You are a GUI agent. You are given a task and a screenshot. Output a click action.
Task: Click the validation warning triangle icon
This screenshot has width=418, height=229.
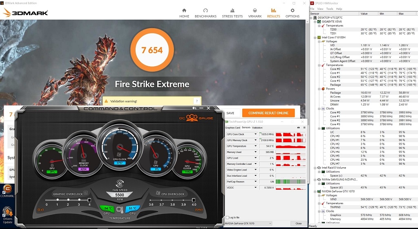point(107,101)
